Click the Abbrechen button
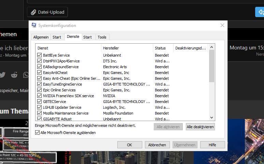264x164 pixels. point(157,145)
